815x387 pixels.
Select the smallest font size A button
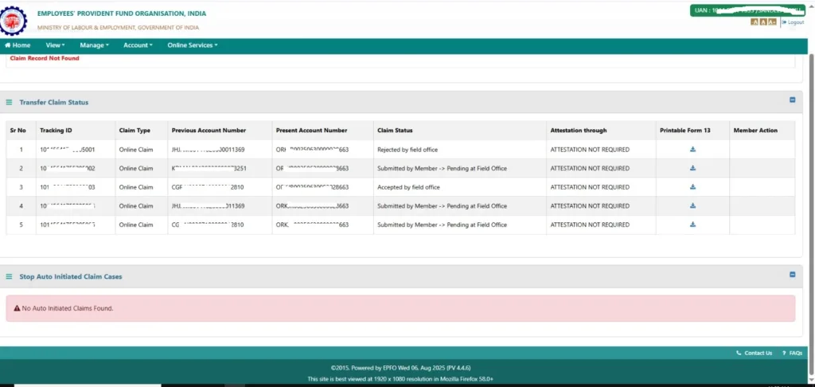coord(755,21)
